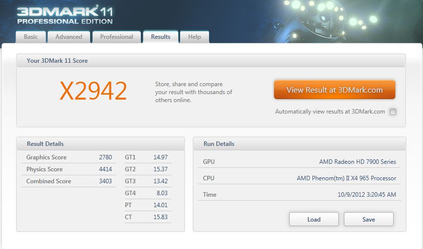This screenshot has width=423, height=249.
Task: Select the CT result 15.83
Action: coord(161,217)
